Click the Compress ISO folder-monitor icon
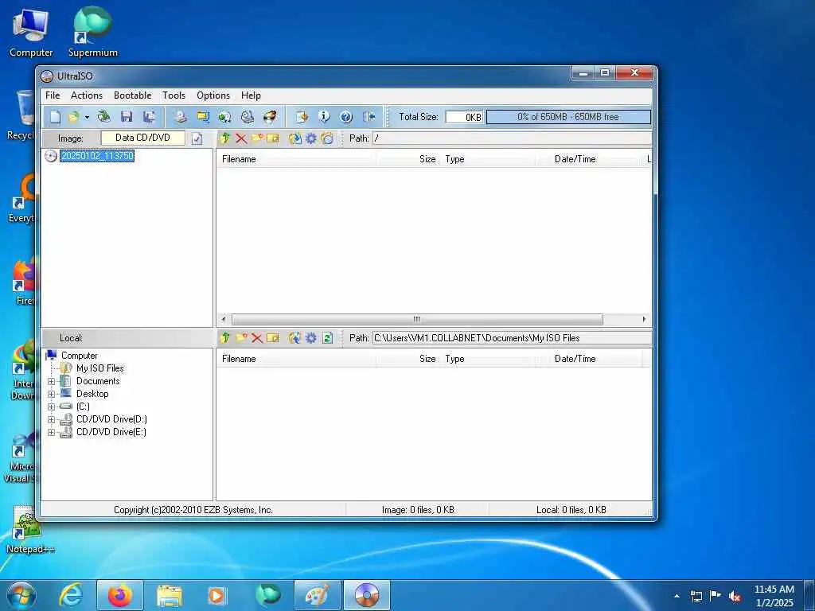 [x=203, y=117]
